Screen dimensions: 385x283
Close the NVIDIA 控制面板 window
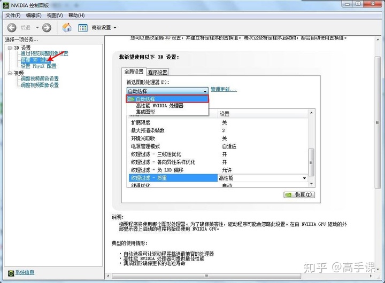[x=373, y=4]
